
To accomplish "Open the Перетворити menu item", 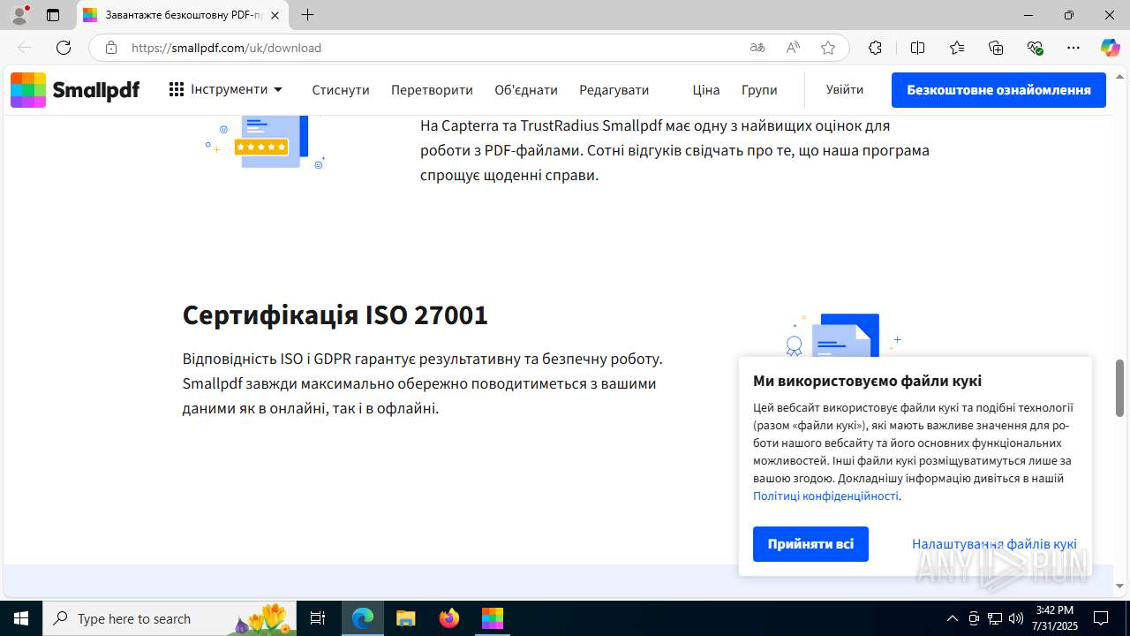I will 432,90.
